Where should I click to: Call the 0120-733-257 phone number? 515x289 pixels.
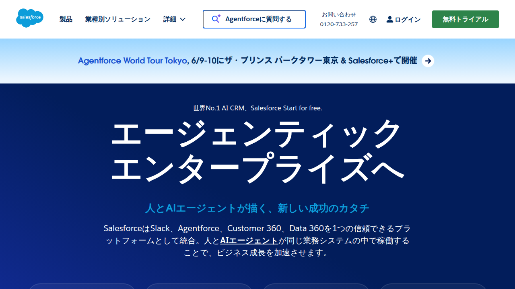[x=339, y=24]
